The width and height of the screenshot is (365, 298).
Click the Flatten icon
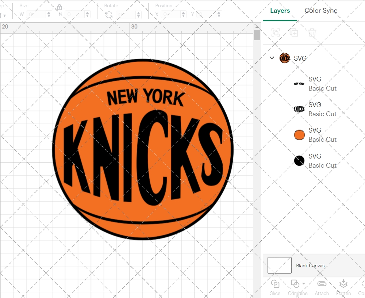click(x=343, y=284)
